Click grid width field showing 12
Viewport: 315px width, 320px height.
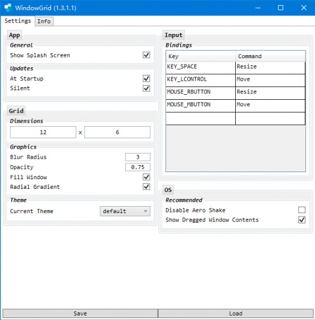coord(43,132)
